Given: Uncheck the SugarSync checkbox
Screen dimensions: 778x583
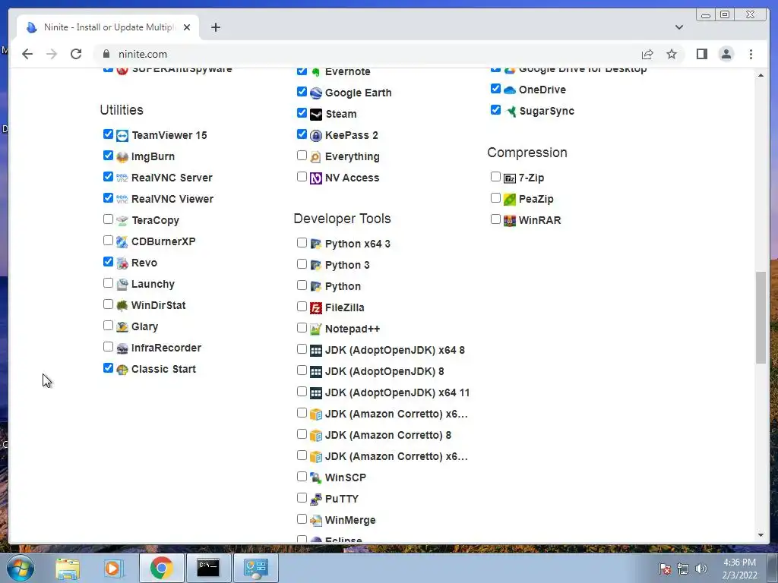Looking at the screenshot, I should click(495, 109).
